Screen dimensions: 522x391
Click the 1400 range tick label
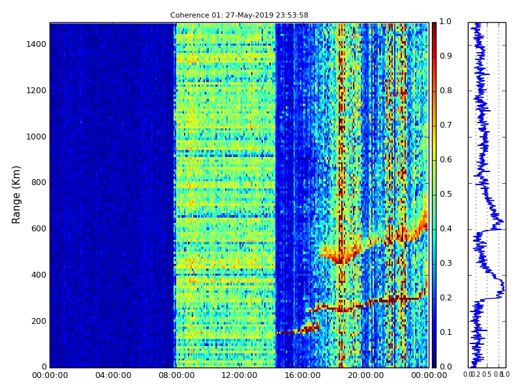click(x=37, y=44)
